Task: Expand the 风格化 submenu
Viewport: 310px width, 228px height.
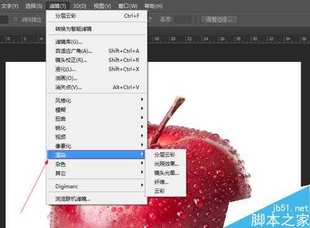Action: click(97, 100)
